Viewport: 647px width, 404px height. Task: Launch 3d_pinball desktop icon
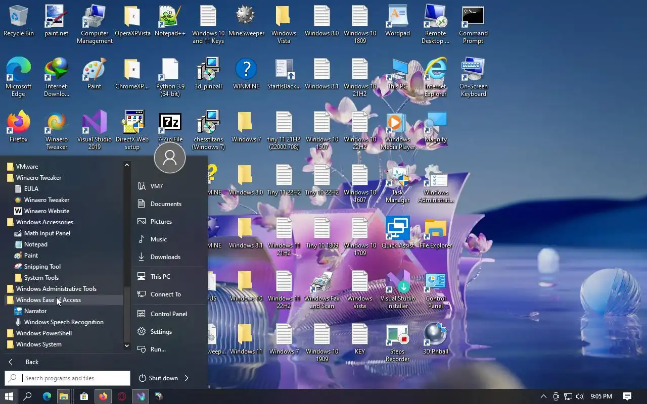[x=208, y=74]
